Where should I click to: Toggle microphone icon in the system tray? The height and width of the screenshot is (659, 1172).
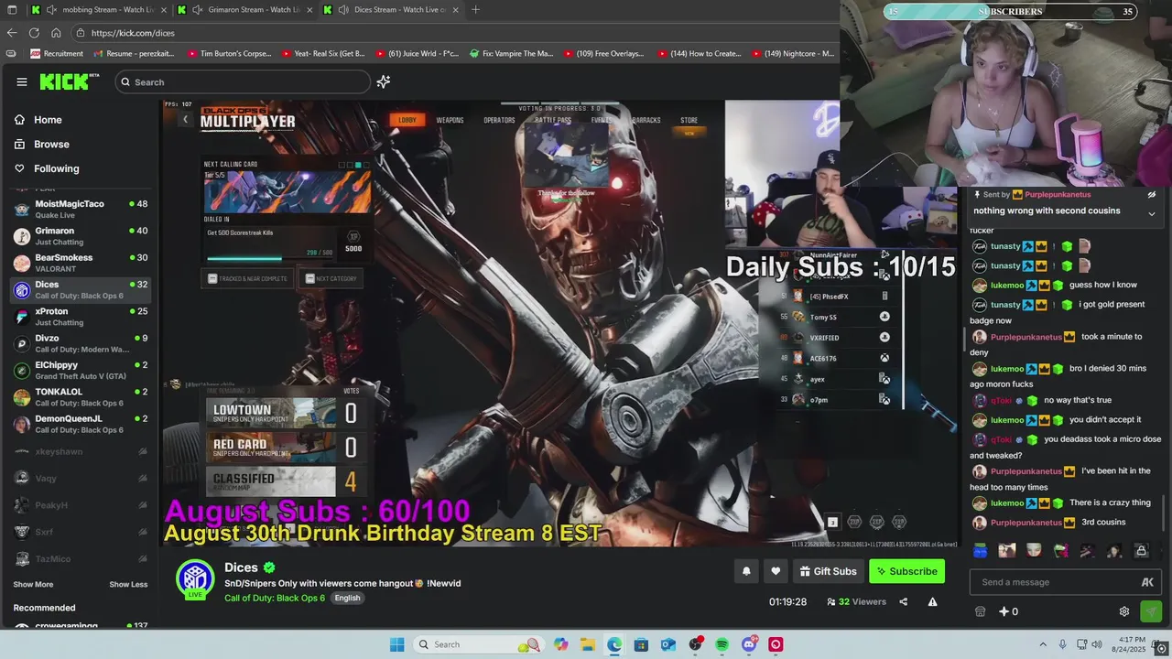pyautogui.click(x=1062, y=644)
